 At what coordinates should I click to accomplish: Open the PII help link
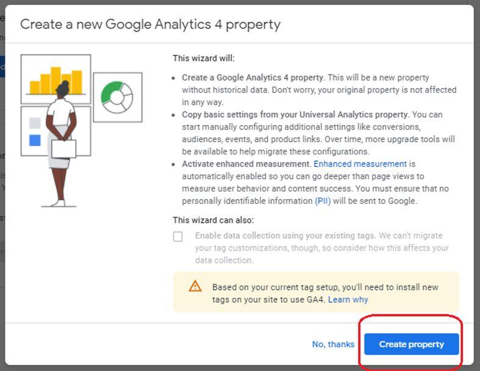tap(323, 201)
